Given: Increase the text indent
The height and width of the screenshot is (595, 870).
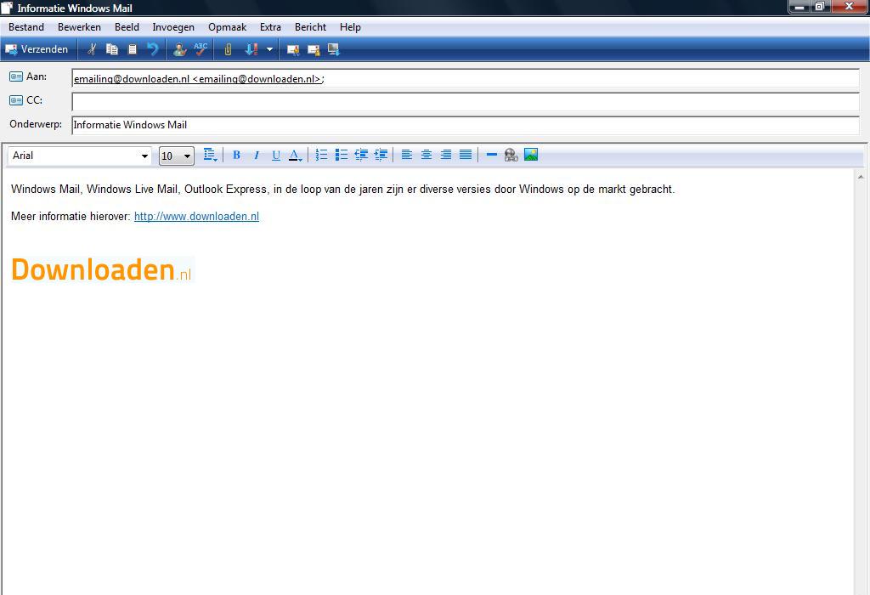Looking at the screenshot, I should [381, 155].
